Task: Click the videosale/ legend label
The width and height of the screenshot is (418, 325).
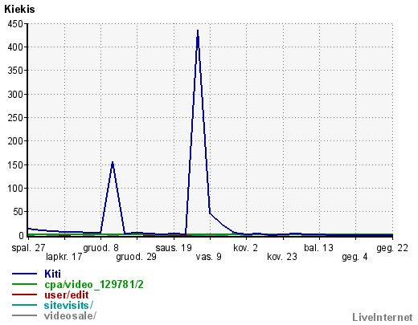Action: coord(70,315)
